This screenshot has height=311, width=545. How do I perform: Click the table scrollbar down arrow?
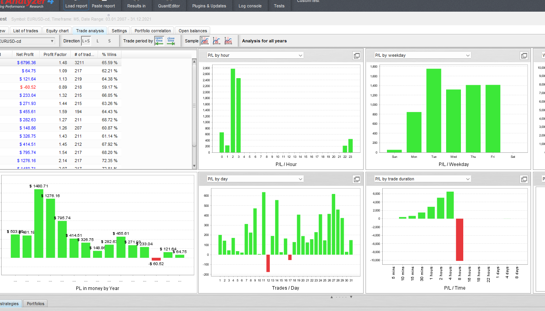pos(195,166)
